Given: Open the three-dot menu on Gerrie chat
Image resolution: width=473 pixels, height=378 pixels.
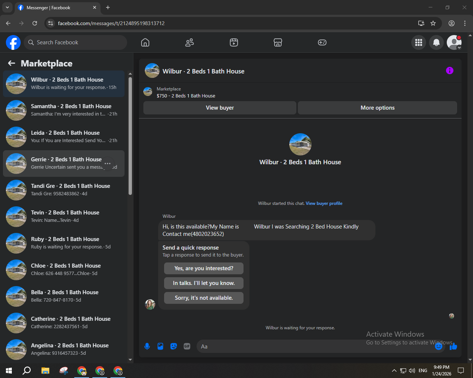Looking at the screenshot, I should pyautogui.click(x=108, y=164).
